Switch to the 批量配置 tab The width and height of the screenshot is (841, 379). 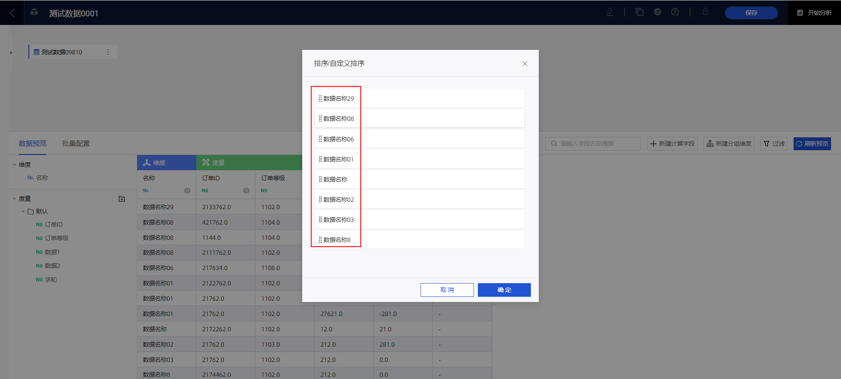click(76, 144)
